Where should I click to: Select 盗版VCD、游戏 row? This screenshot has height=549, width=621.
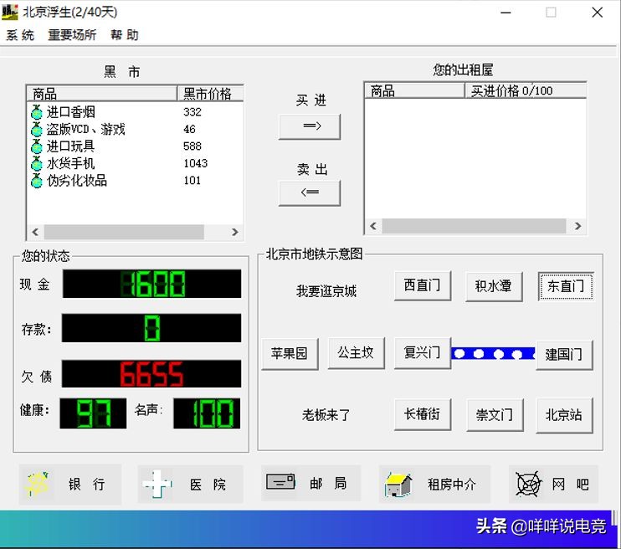click(x=135, y=129)
